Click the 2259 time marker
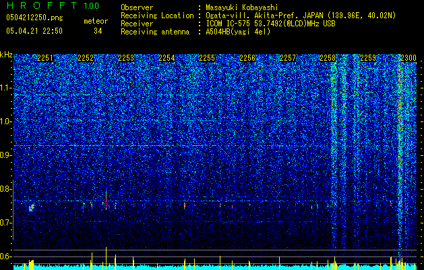Screen dimensions: 424x270 click(368, 58)
